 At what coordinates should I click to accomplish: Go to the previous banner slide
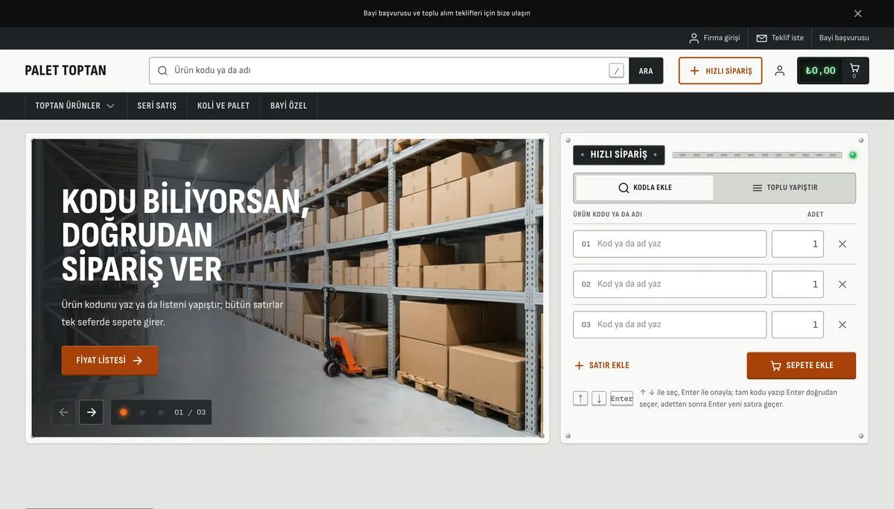(63, 412)
